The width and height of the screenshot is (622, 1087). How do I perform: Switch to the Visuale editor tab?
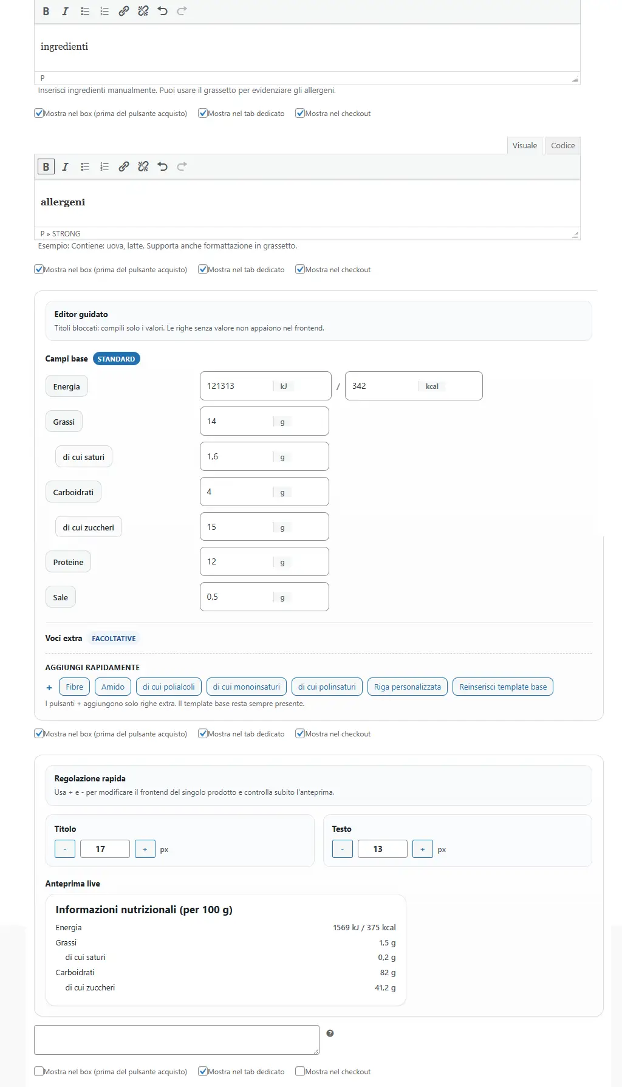[x=524, y=146]
